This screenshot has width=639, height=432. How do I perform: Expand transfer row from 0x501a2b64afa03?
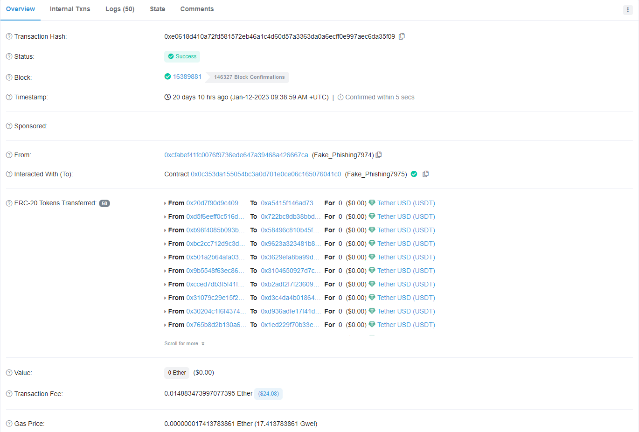pyautogui.click(x=165, y=258)
